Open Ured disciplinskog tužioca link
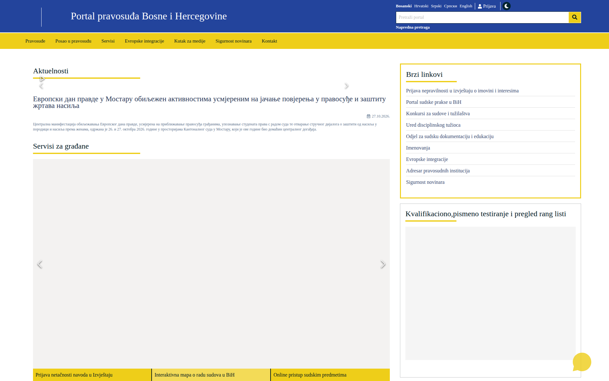 (433, 125)
